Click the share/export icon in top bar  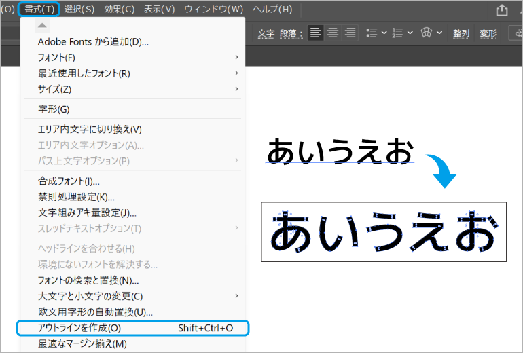pyautogui.click(x=502, y=10)
